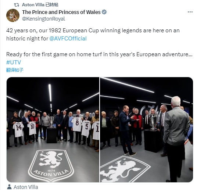The width and height of the screenshot is (197, 190).
Task: Click the 'Ready for the first game' sentence
Action: (x=99, y=54)
